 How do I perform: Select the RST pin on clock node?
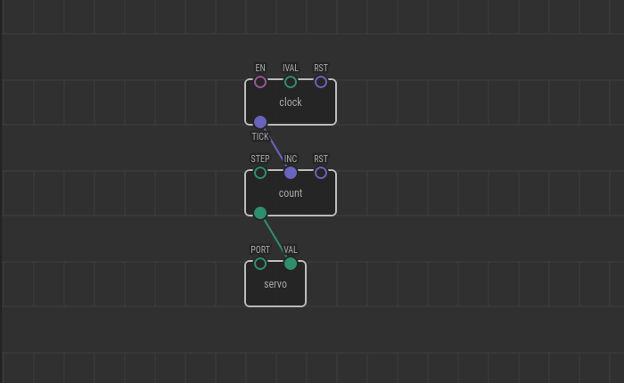point(321,82)
